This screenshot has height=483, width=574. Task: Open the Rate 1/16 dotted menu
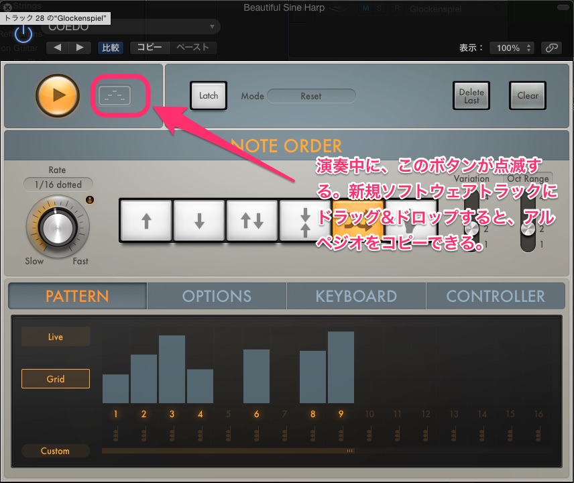pyautogui.click(x=58, y=184)
